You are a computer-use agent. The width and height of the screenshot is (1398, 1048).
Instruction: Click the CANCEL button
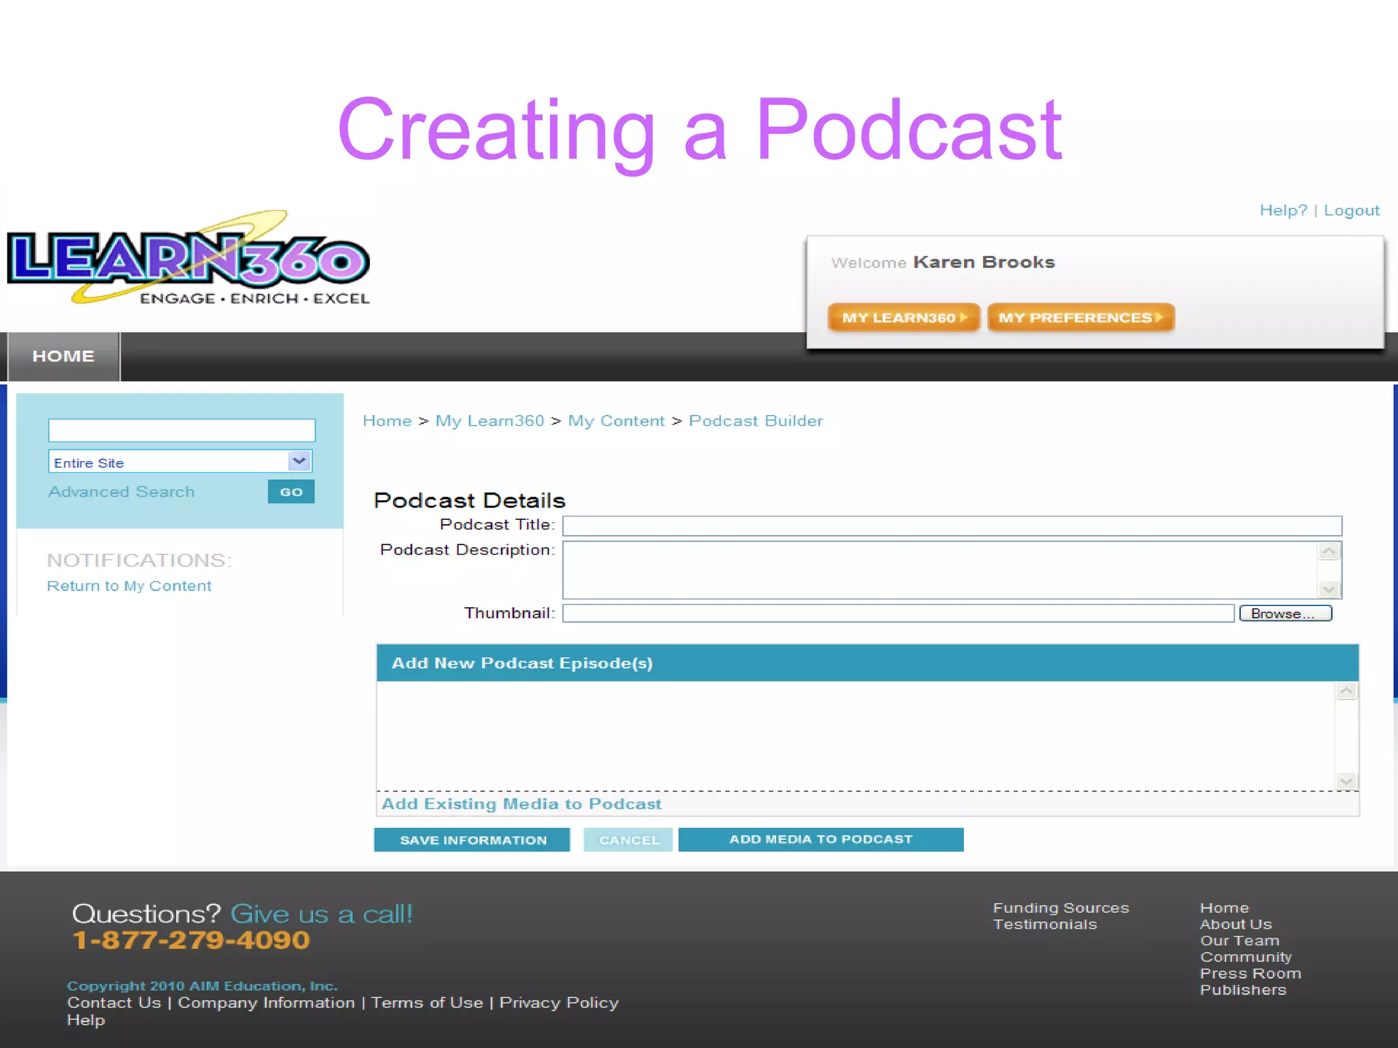[x=628, y=840]
